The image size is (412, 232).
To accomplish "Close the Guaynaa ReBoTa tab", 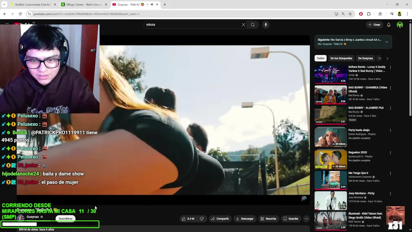I will pyautogui.click(x=157, y=5).
